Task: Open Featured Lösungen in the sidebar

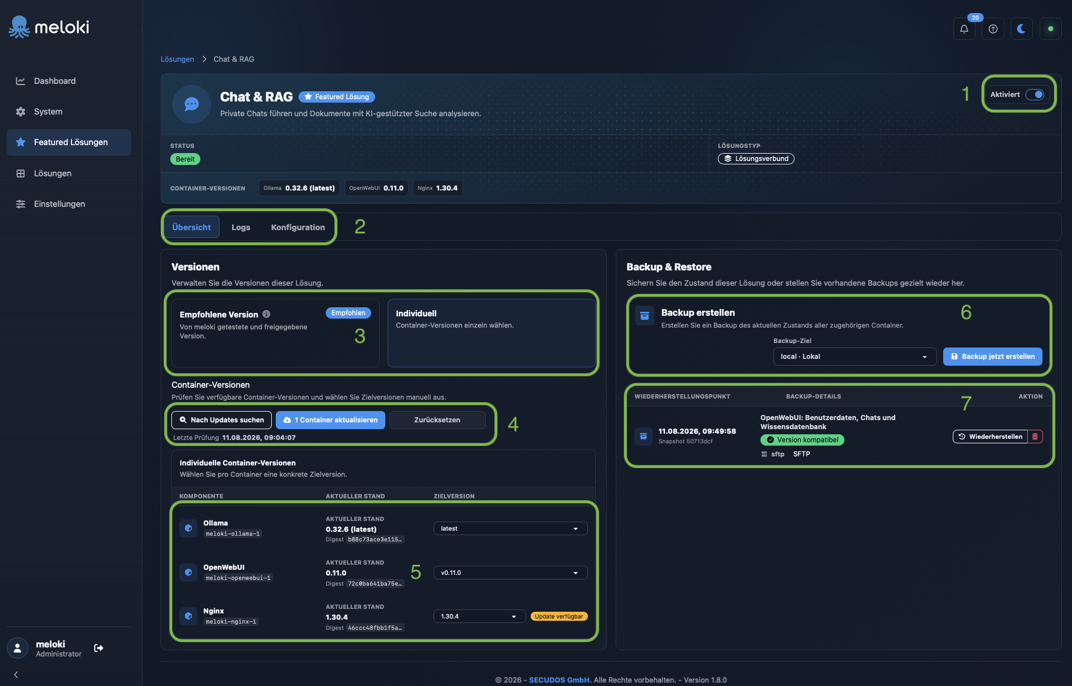Action: (x=69, y=142)
